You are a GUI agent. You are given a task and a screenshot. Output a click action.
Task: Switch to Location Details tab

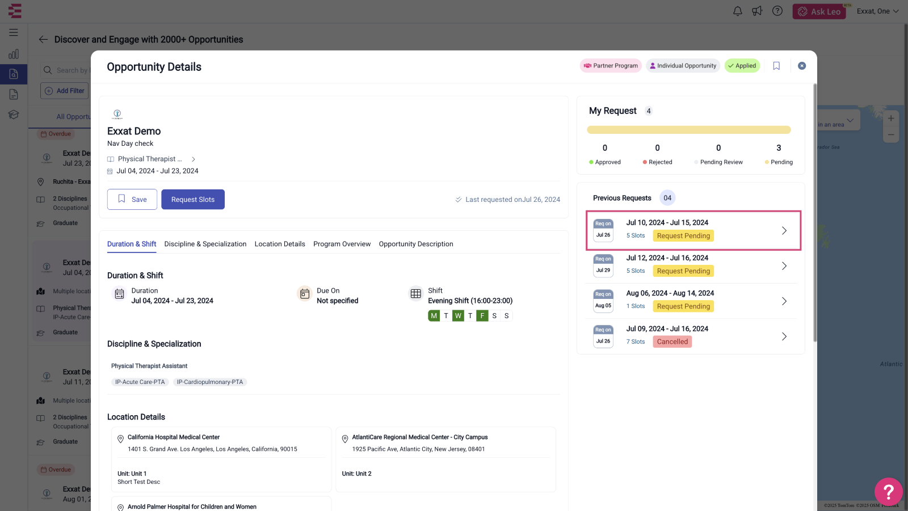(x=280, y=244)
